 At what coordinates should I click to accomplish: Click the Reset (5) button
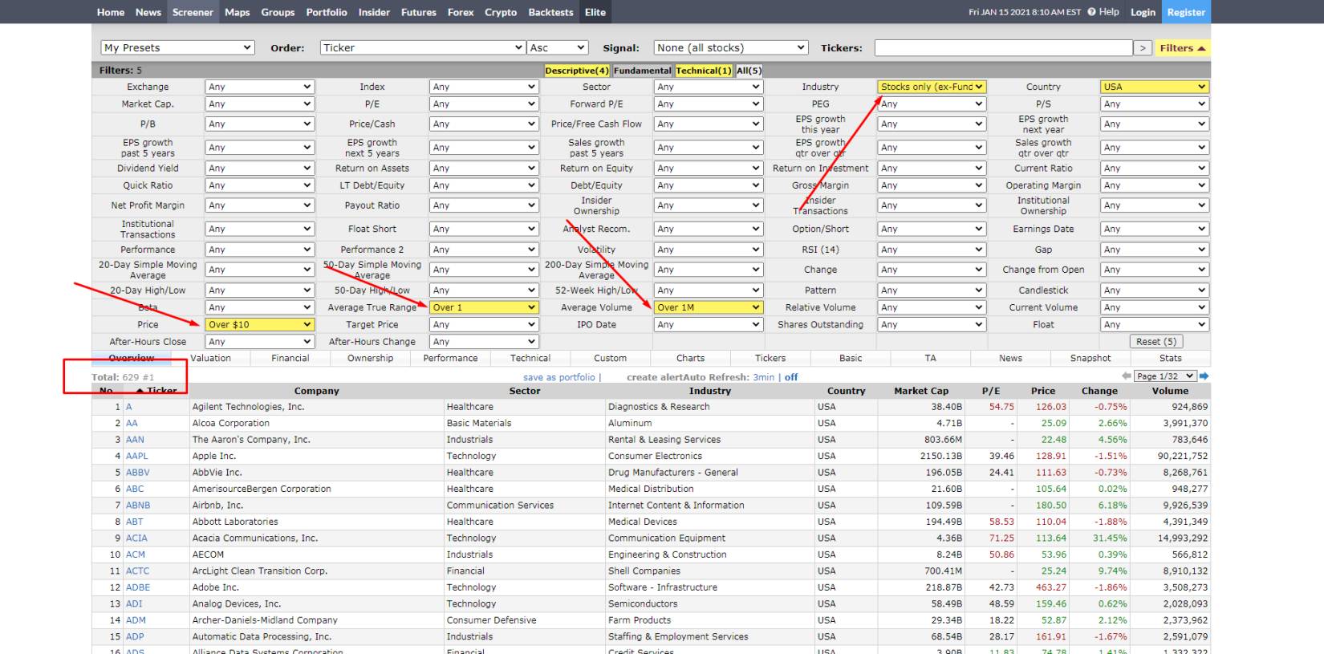[x=1156, y=342]
